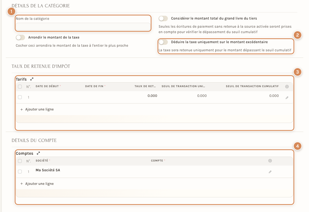
Task: Click the Taux de retenue d'impôt section heading
Action: pyautogui.click(x=41, y=67)
